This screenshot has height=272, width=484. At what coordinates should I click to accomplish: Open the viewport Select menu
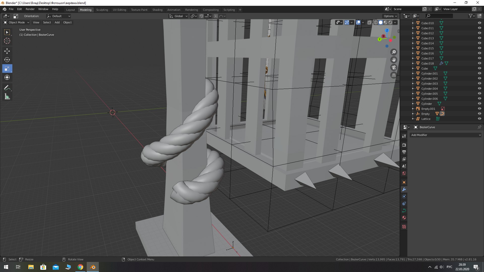pyautogui.click(x=47, y=22)
